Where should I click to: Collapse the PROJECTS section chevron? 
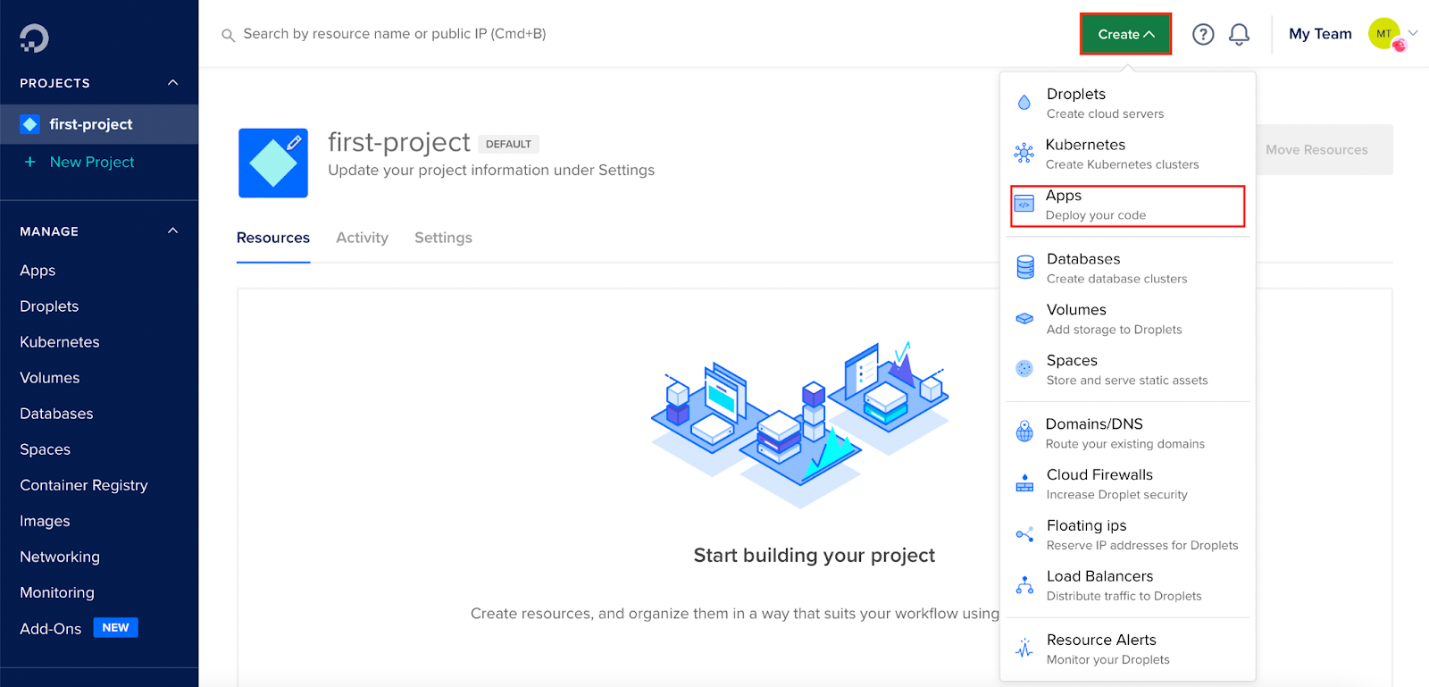pyautogui.click(x=173, y=82)
